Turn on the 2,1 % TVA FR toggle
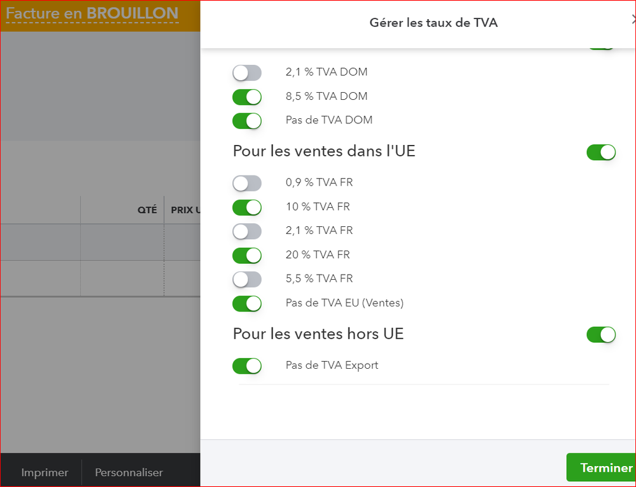The height and width of the screenshot is (487, 636). (247, 231)
